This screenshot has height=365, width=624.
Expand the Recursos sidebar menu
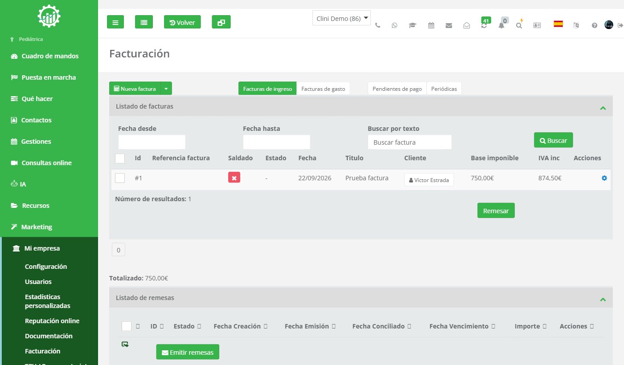coord(35,206)
